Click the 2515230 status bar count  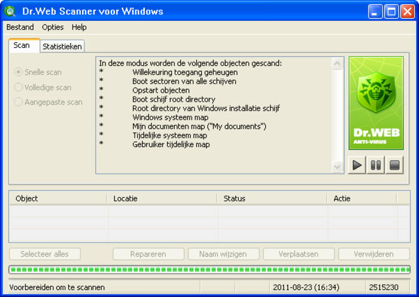pos(384,287)
